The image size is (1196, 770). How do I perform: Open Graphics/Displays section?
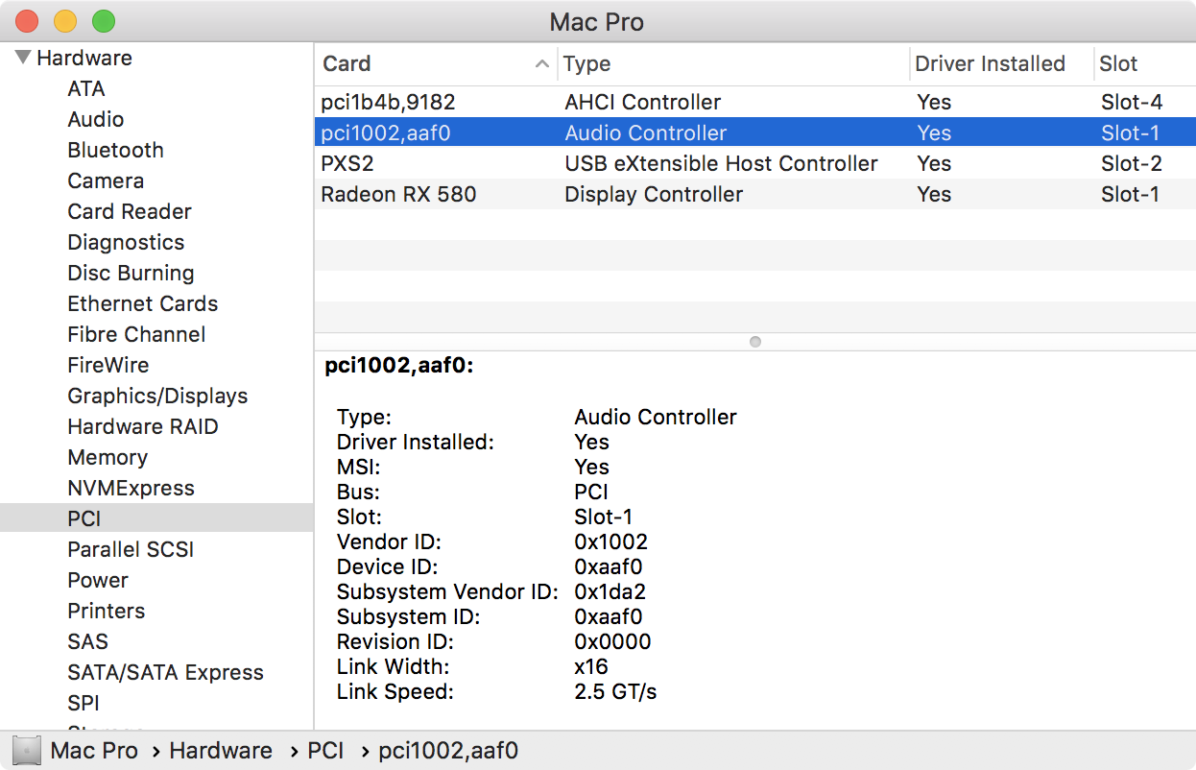[x=157, y=396]
